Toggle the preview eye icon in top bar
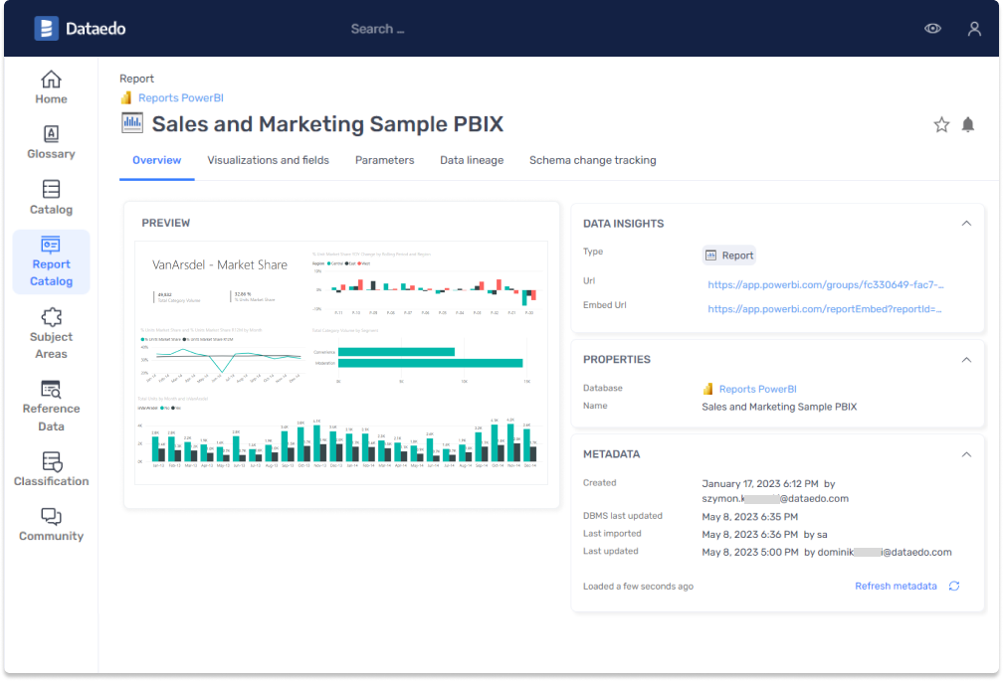Viewport: 1003px width, 681px height. pos(932,28)
